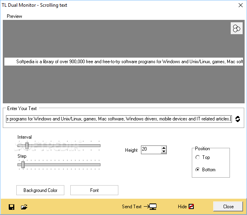Click the Hide label
The width and height of the screenshot is (247, 215).
(182, 207)
